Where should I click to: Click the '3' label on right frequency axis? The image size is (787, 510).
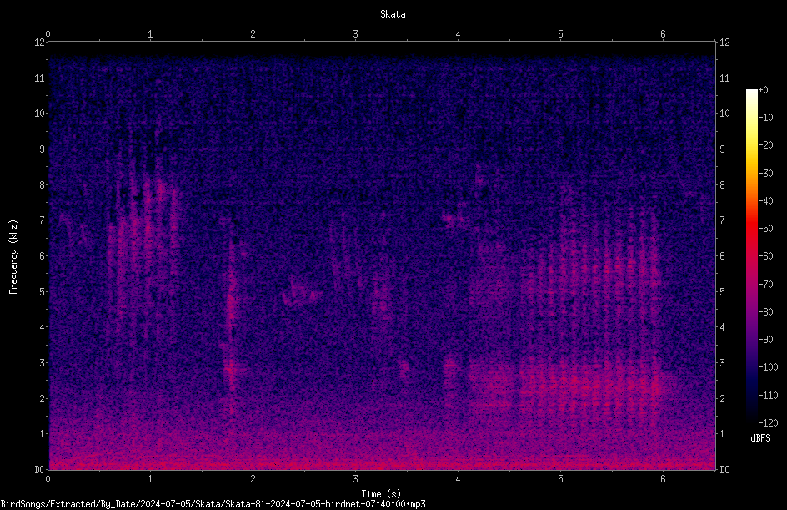723,362
